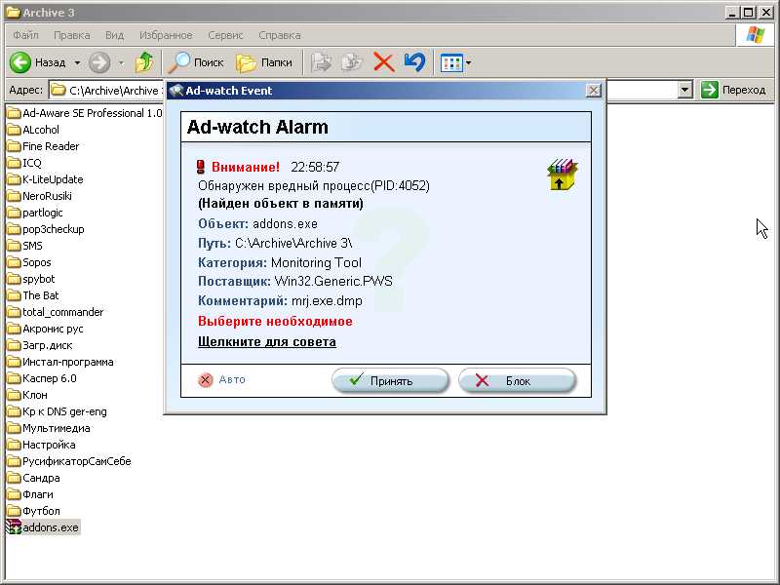The image size is (780, 585).
Task: Click the Move To folder icon
Action: point(322,62)
